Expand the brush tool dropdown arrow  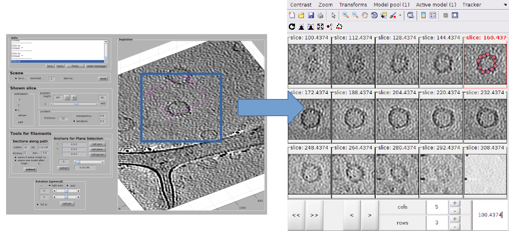point(400,15)
